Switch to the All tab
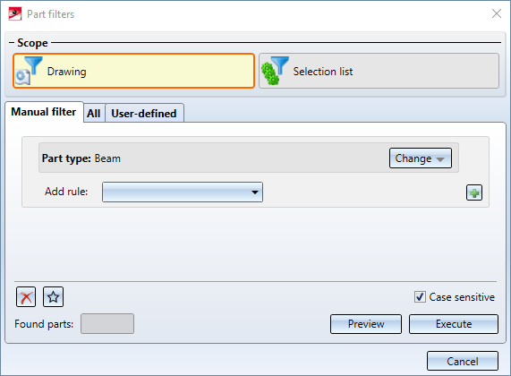This screenshot has height=376, width=511. pos(94,113)
